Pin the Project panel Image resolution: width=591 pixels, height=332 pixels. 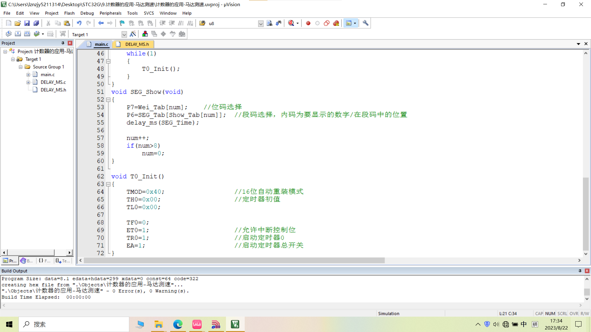[x=63, y=43]
